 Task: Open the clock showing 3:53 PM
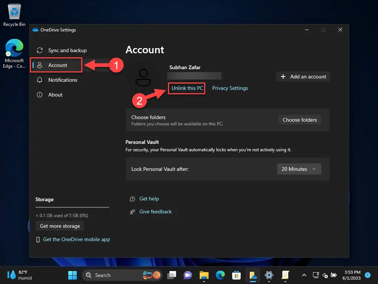[351, 275]
